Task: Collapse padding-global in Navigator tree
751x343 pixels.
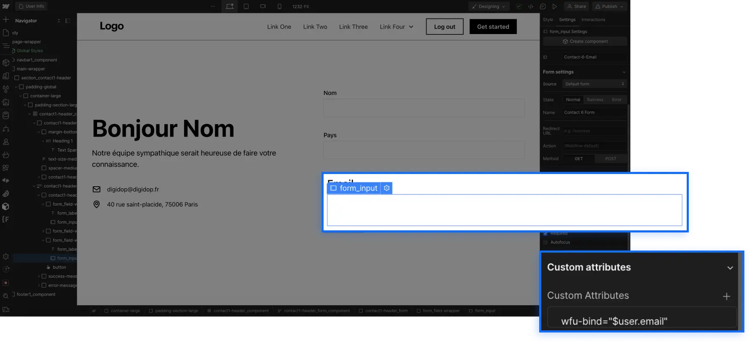Action: [16, 87]
